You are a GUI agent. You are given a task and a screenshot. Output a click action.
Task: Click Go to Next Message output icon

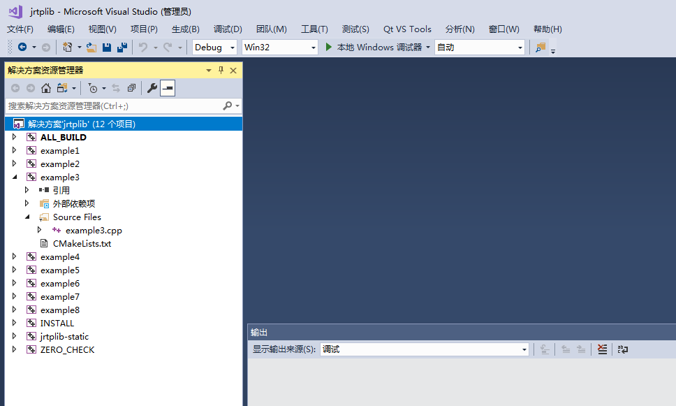[581, 349]
